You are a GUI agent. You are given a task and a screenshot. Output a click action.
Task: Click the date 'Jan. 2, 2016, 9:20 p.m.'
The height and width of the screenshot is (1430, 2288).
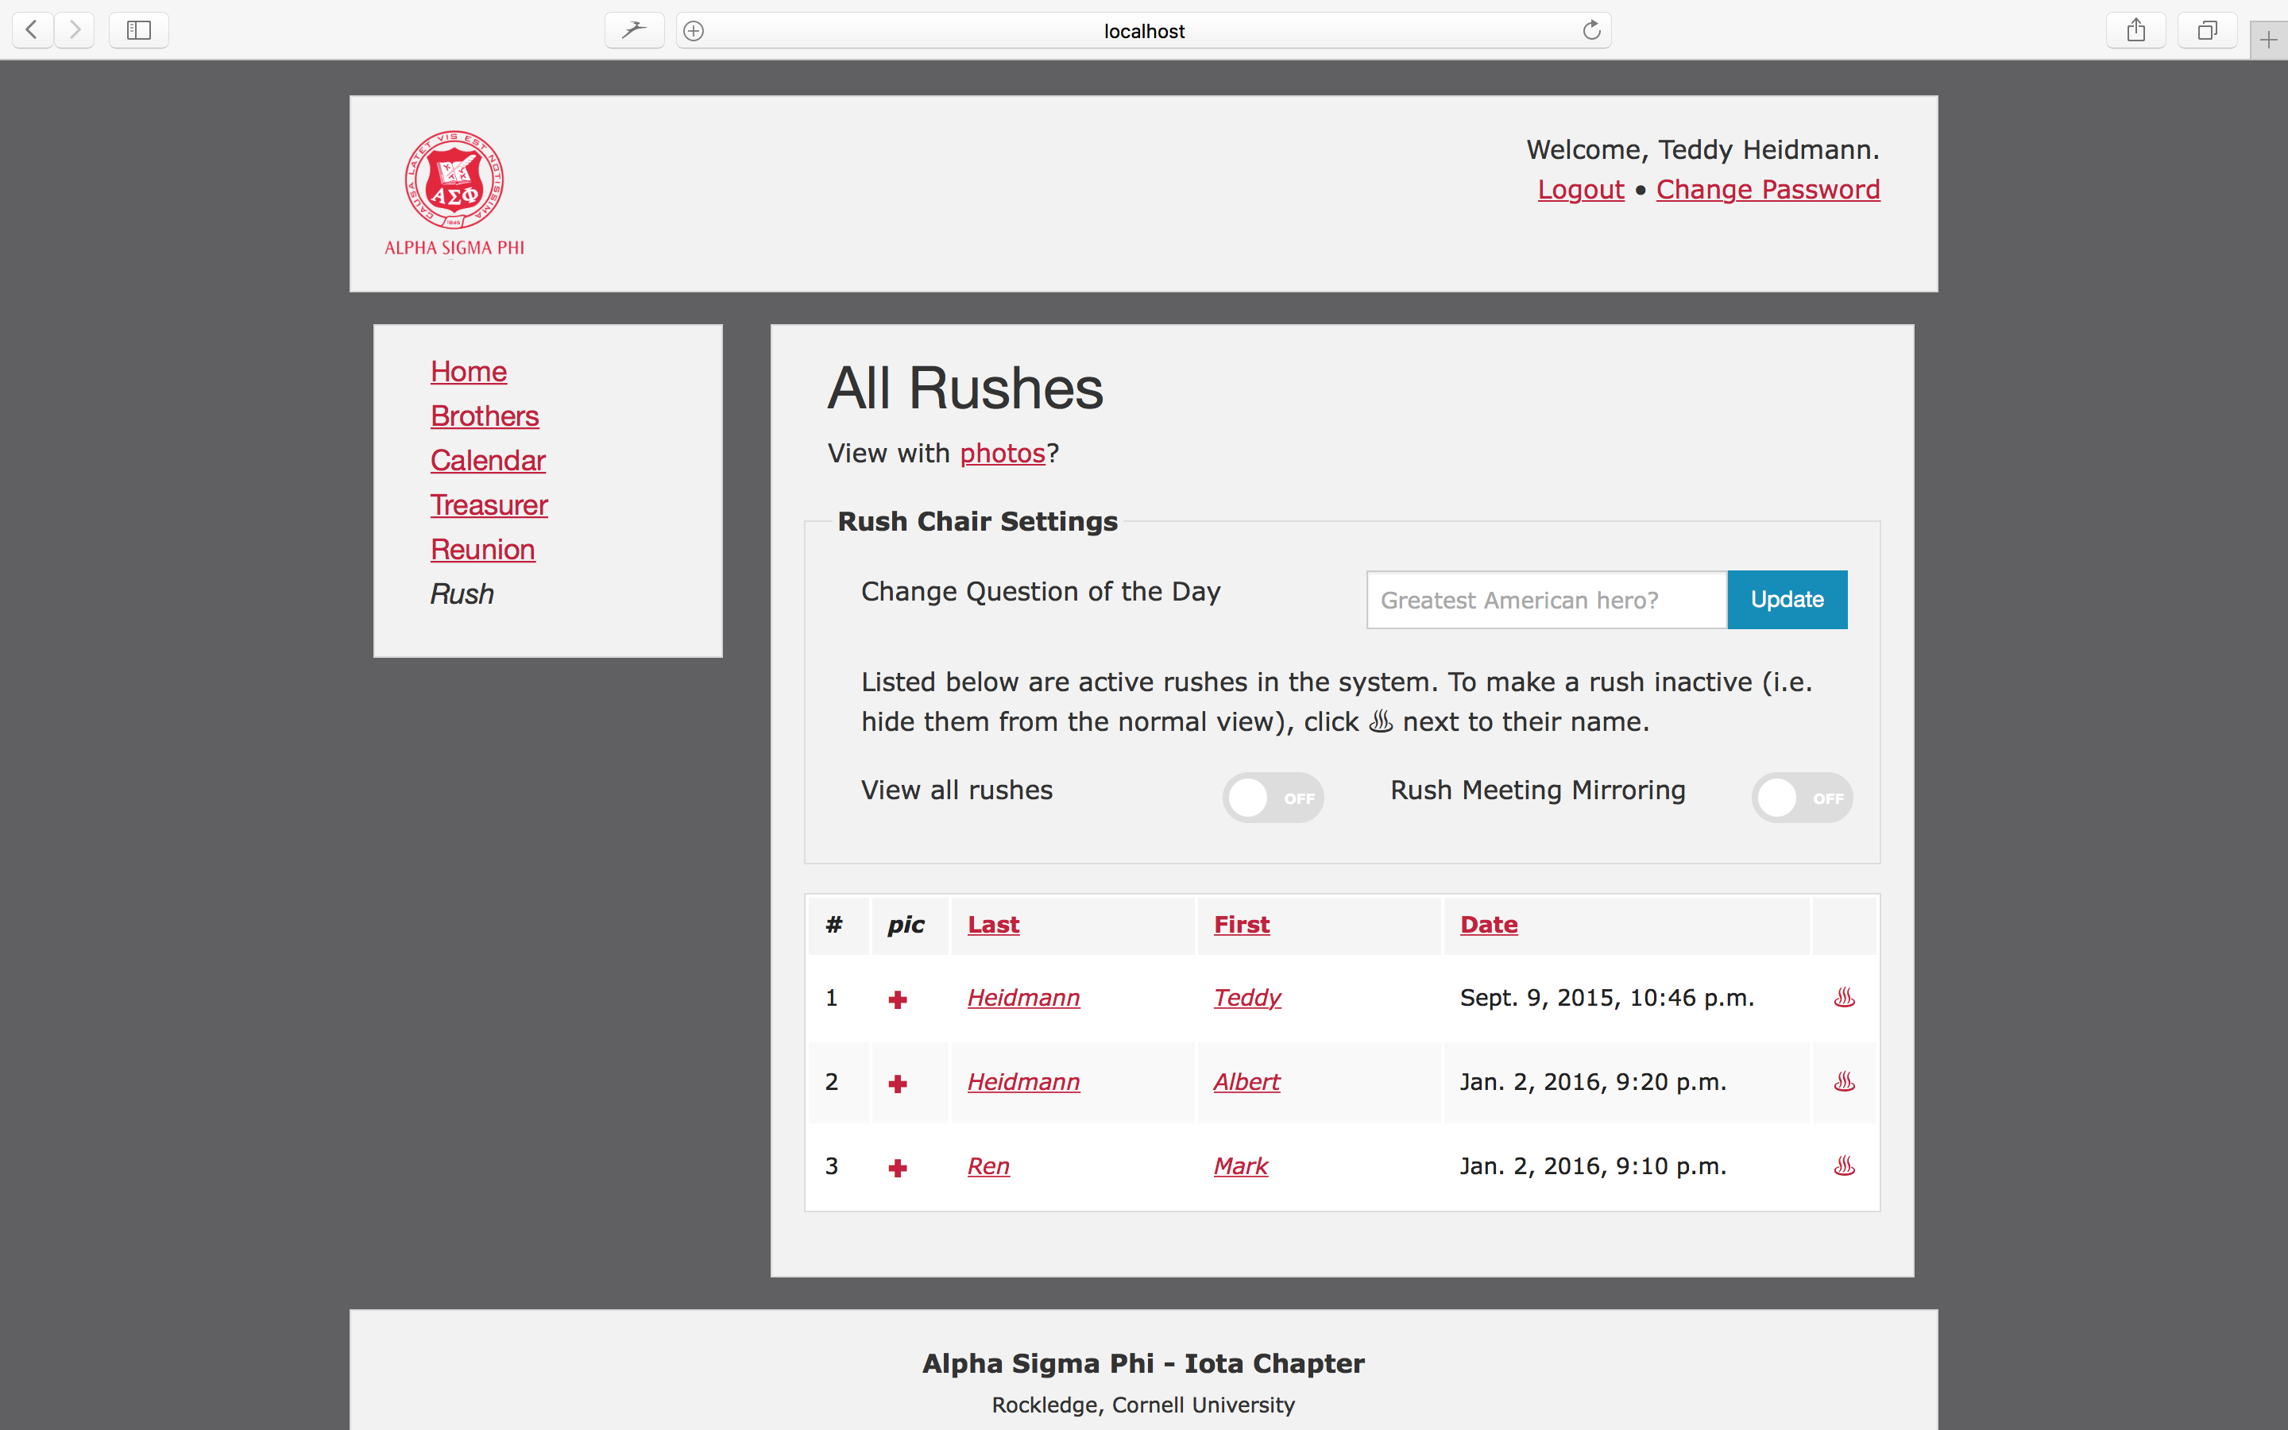click(x=1593, y=1082)
